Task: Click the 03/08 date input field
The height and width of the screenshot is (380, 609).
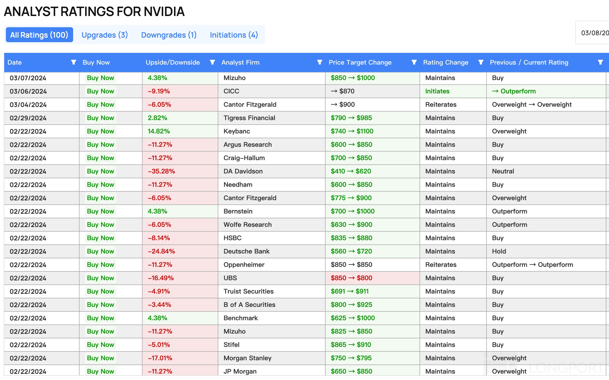Action: pyautogui.click(x=595, y=33)
